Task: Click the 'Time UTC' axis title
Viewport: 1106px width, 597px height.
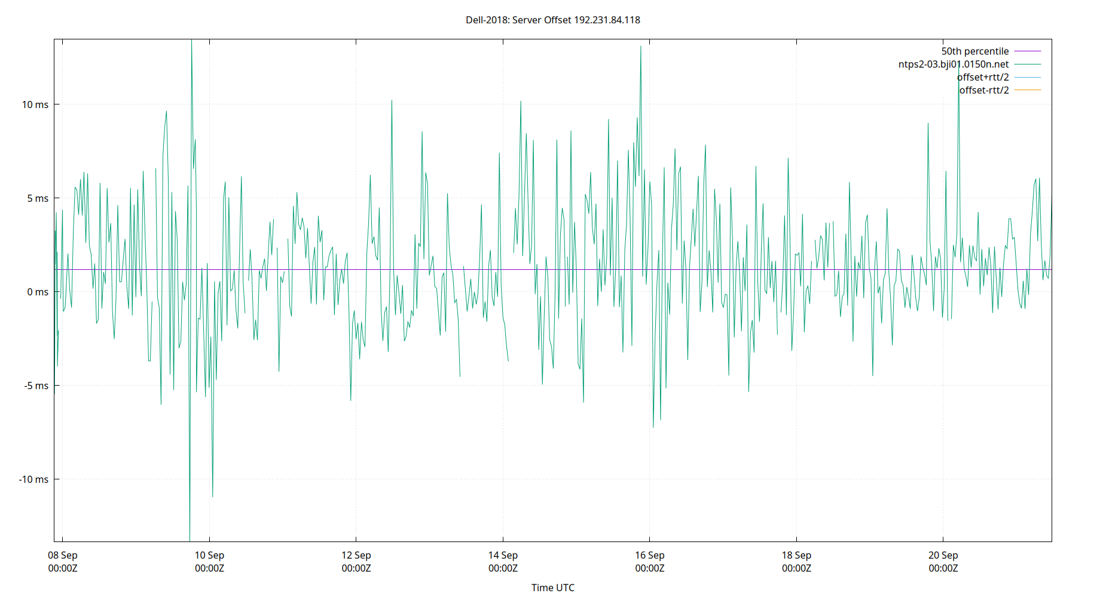Action: click(x=553, y=587)
